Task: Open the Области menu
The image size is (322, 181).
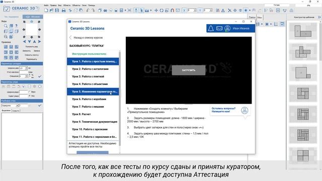Action: pos(67,6)
